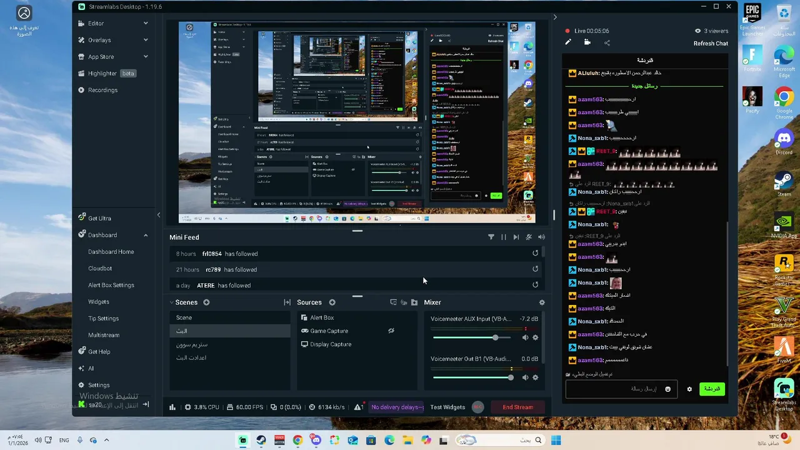Share the stream via the share icon
Screen dimensions: 800x450
(607, 42)
